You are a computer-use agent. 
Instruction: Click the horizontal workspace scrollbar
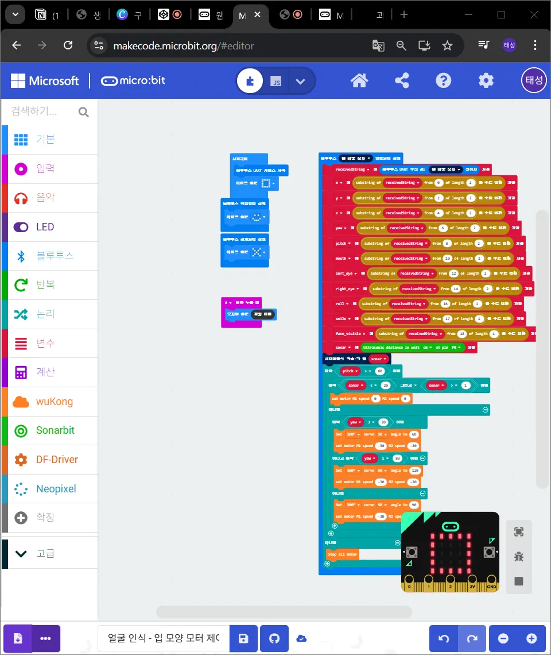pyautogui.click(x=284, y=612)
